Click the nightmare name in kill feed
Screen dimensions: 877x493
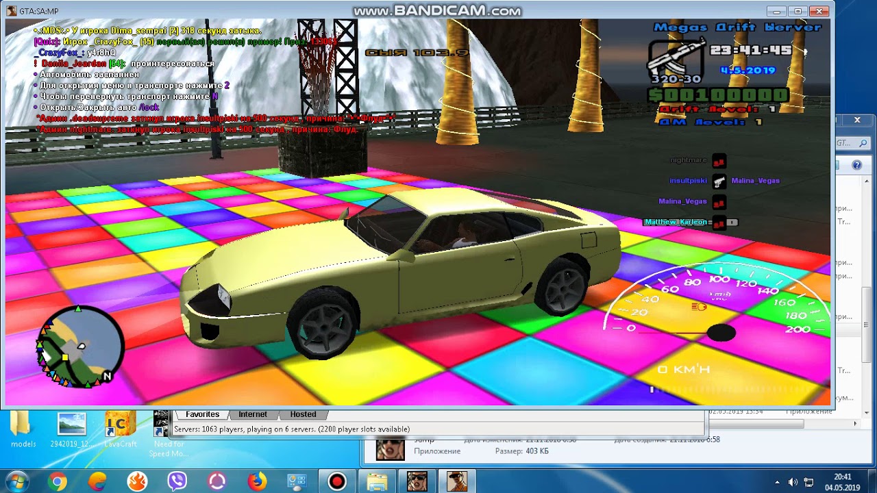[x=688, y=160]
